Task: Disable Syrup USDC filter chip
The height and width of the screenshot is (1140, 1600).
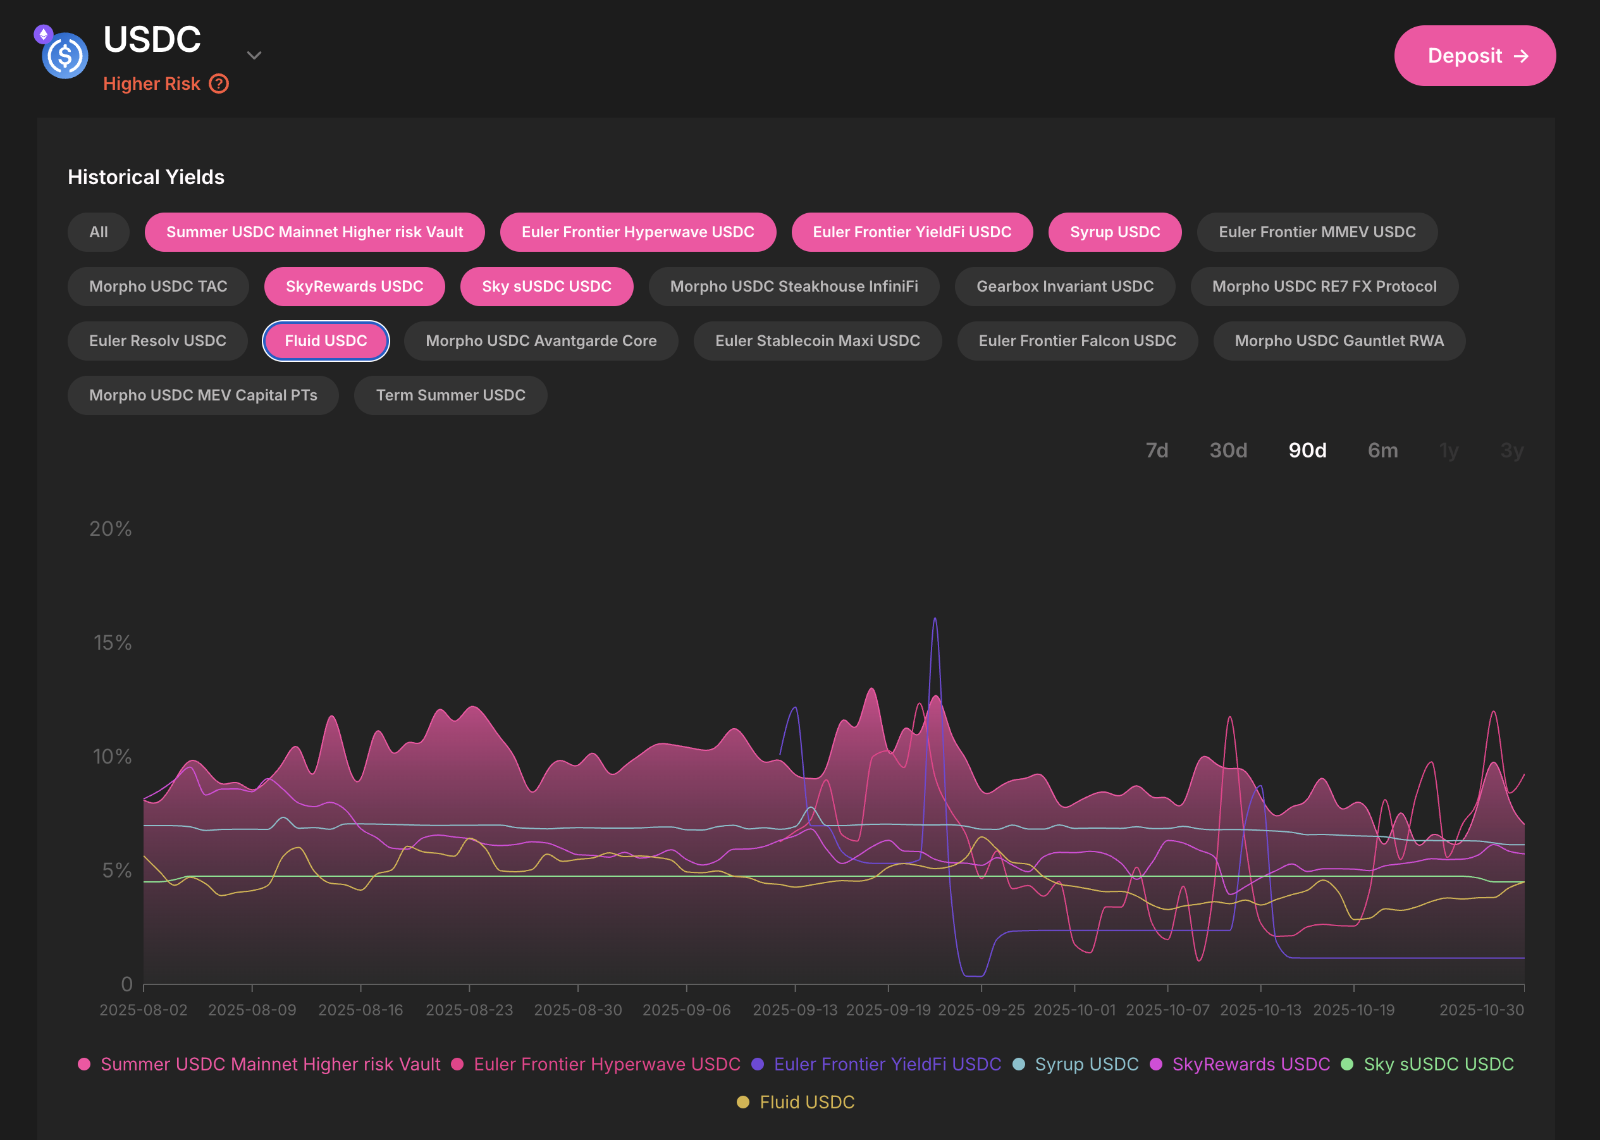Action: coord(1114,232)
